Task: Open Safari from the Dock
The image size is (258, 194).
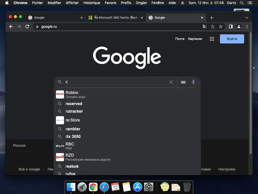Action: (104, 187)
